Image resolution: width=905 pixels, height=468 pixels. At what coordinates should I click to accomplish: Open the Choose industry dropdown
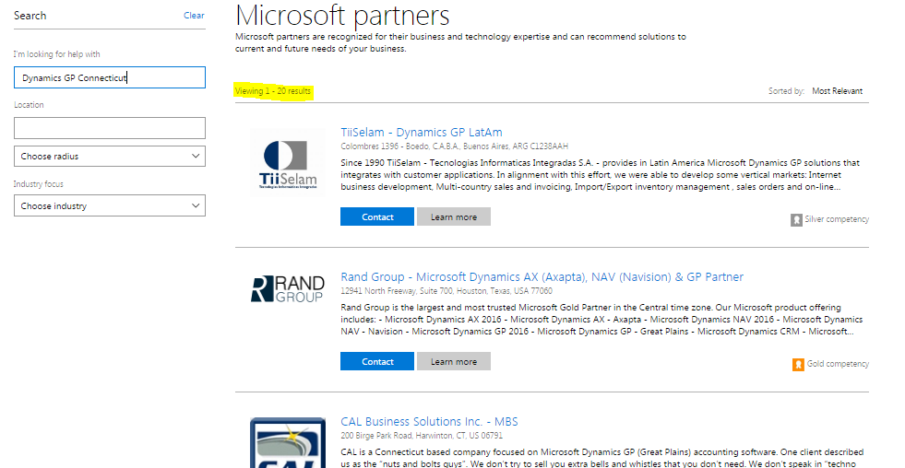click(110, 205)
